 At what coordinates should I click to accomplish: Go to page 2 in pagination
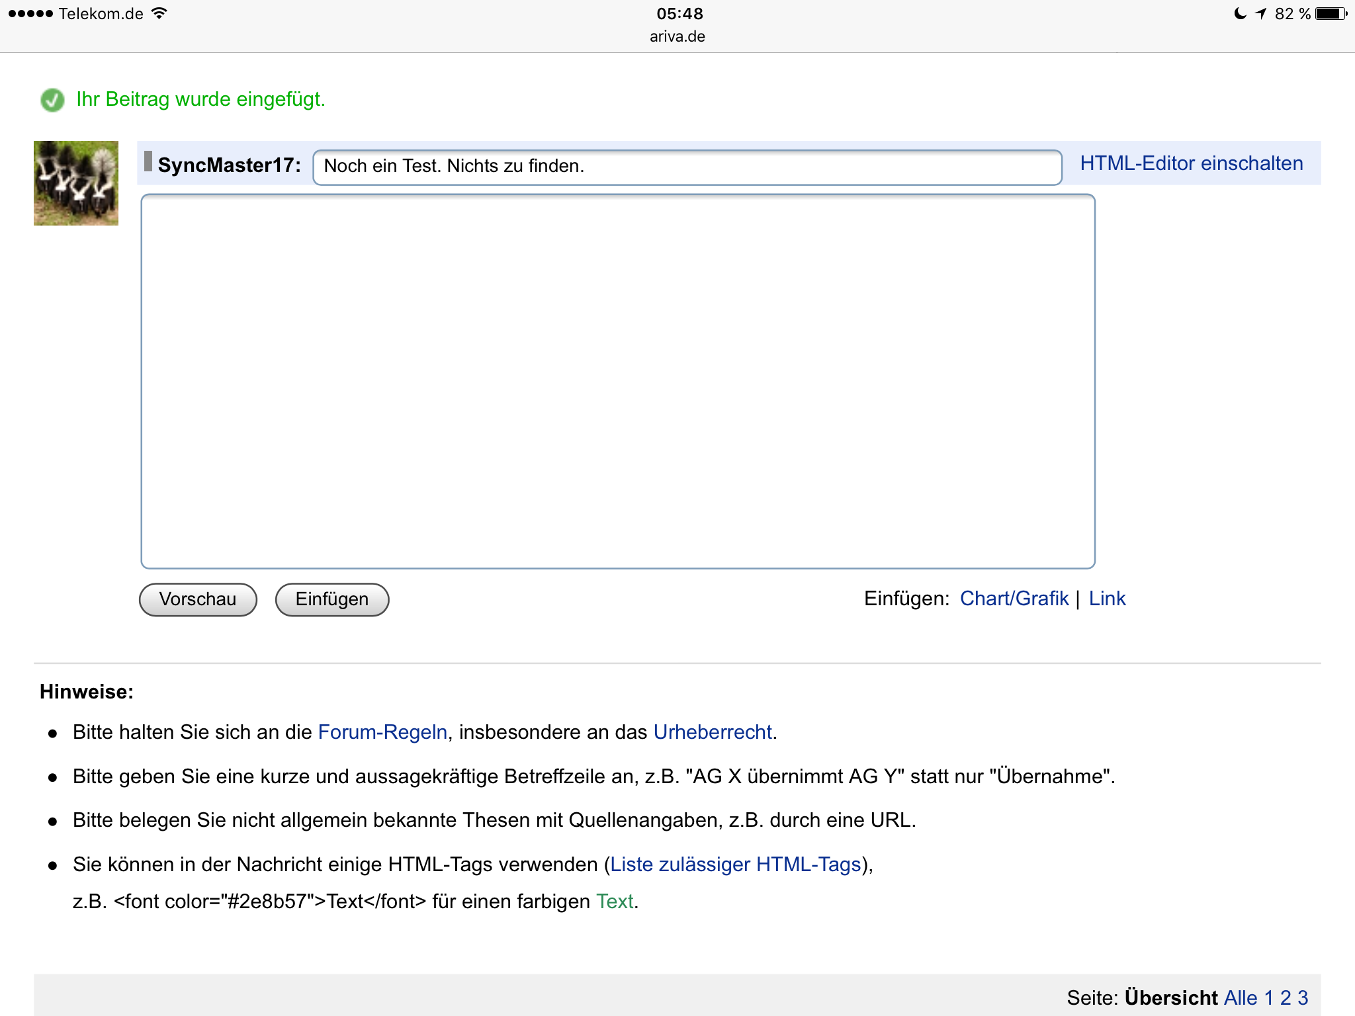(x=1286, y=997)
